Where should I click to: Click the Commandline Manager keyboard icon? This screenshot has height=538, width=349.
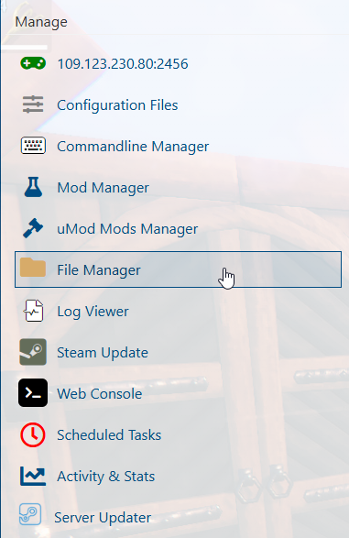[x=33, y=146]
